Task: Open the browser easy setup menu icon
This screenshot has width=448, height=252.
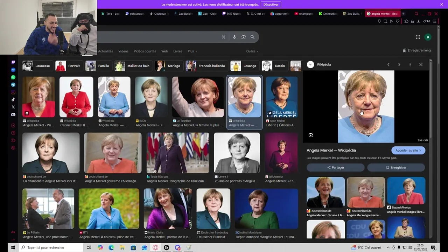Action: tap(435, 21)
